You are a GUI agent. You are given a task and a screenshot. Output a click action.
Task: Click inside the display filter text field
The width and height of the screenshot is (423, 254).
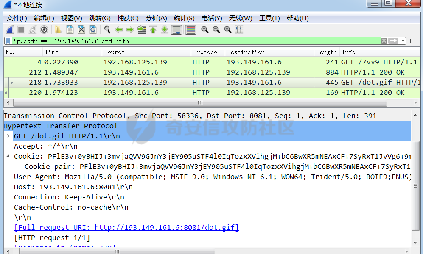[191, 41]
